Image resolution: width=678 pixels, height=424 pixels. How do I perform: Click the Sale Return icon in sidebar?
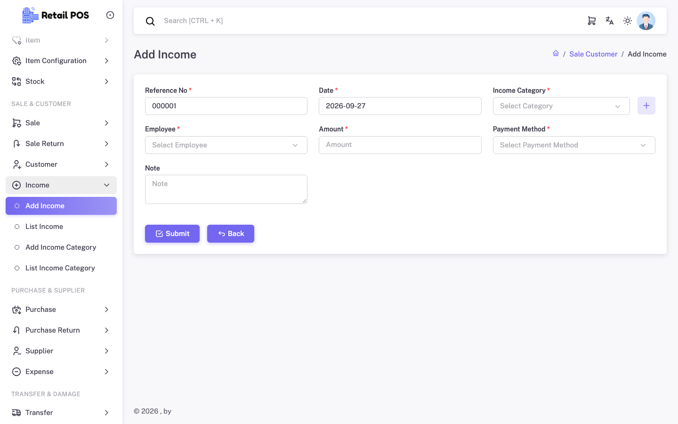click(x=16, y=144)
